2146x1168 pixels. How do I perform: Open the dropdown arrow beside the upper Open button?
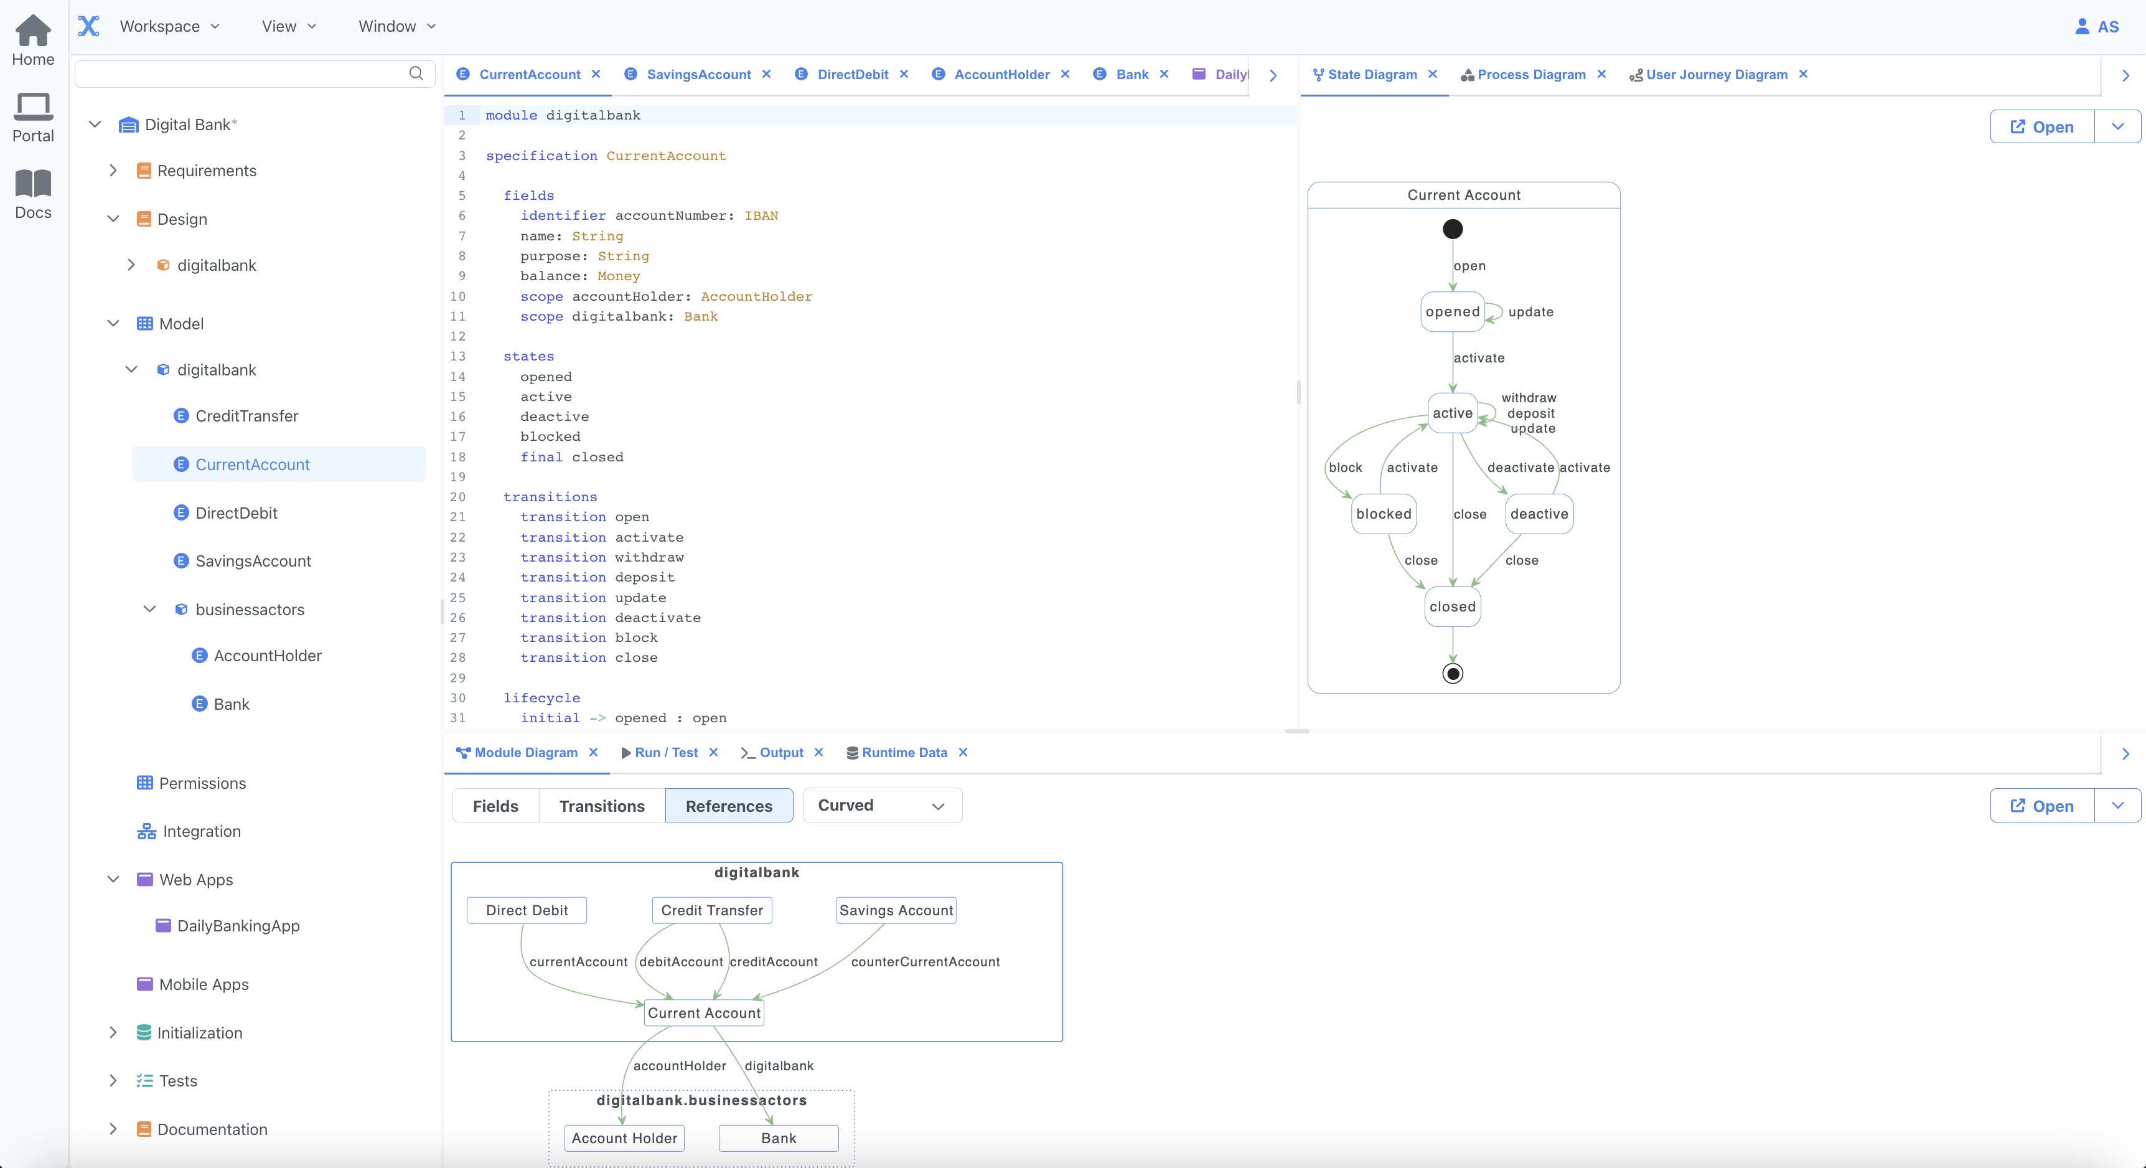coord(2117,126)
